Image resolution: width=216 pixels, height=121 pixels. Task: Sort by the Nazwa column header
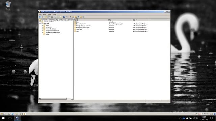click(x=91, y=20)
